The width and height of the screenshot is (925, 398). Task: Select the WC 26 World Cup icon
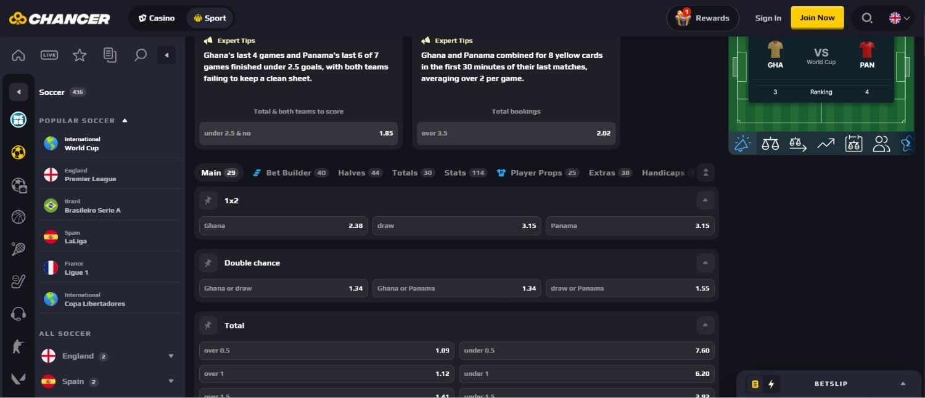18,120
